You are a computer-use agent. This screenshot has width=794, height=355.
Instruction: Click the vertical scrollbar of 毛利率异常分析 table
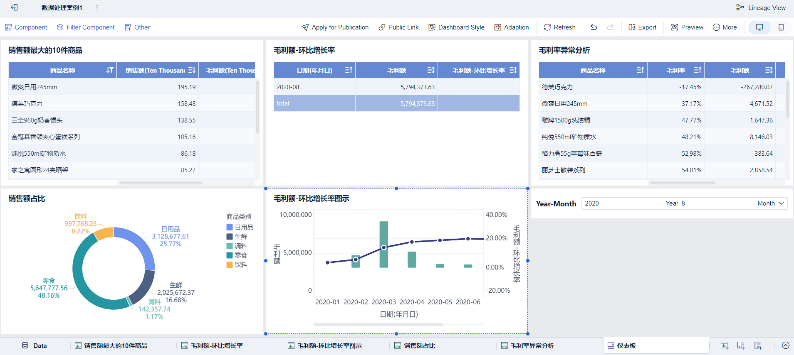tap(788, 99)
